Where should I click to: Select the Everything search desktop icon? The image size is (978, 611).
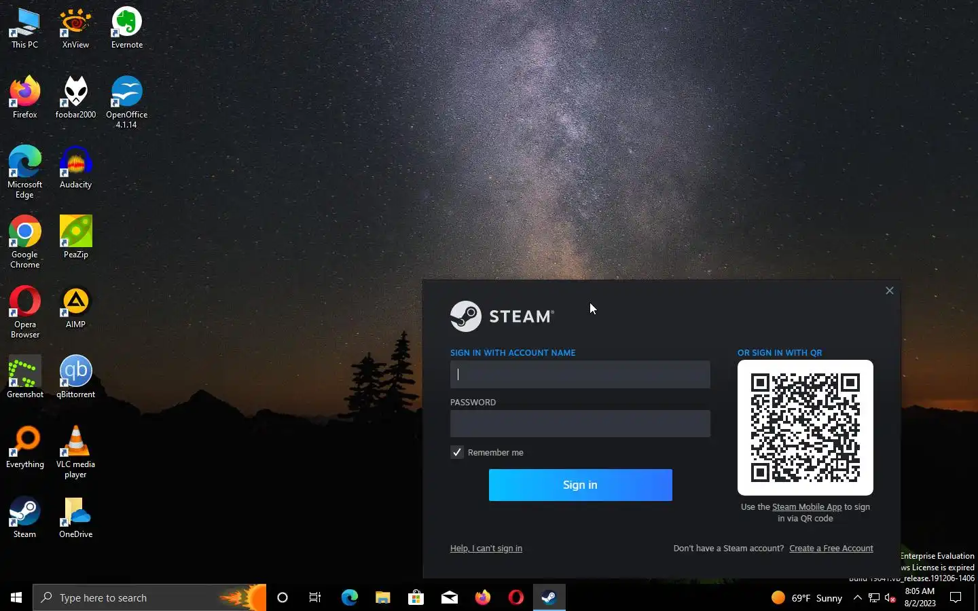(24, 447)
